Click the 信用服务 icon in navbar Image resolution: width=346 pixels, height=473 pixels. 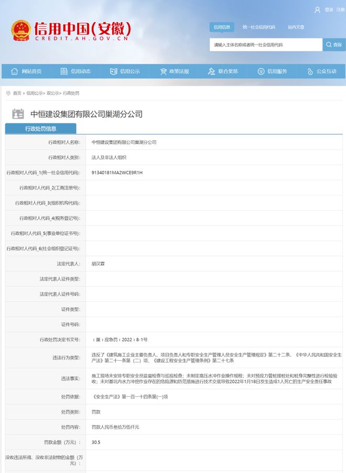coord(261,71)
